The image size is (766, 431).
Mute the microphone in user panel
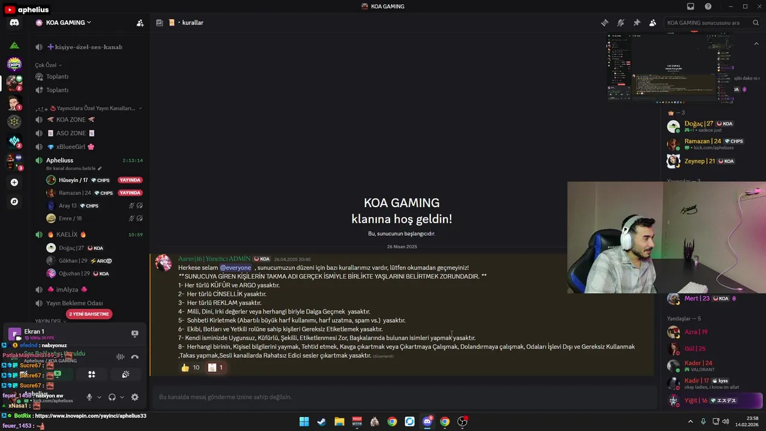coord(90,397)
